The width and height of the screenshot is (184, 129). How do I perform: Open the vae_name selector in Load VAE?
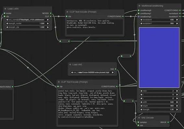point(92,72)
